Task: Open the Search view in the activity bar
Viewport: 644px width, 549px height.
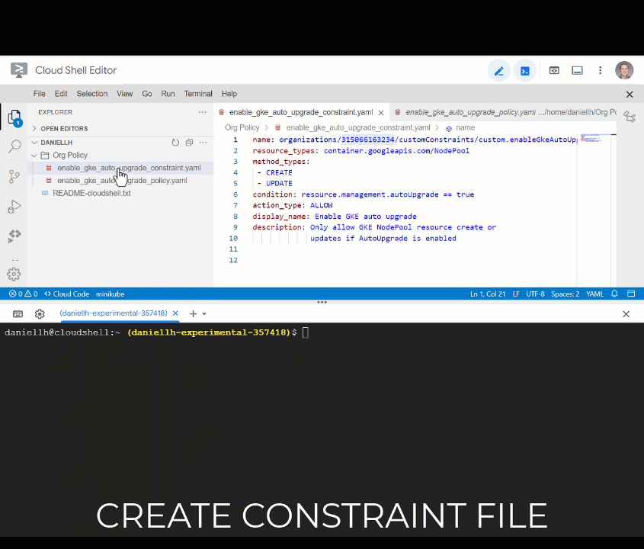Action: 14,145
